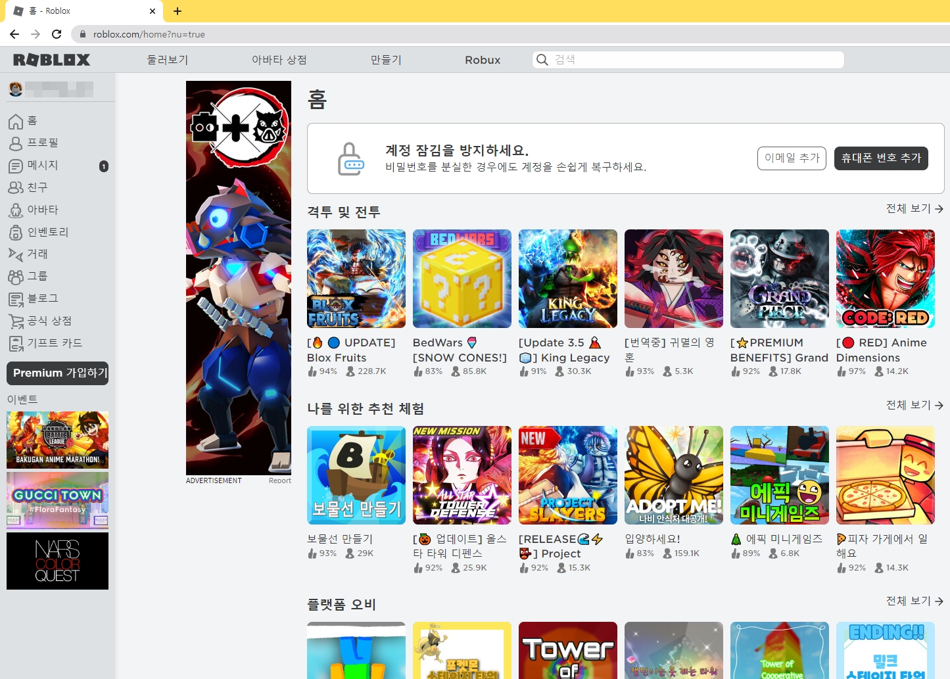950x679 pixels.
Task: Open the All Star Tower Defense thumbnail
Action: [x=462, y=475]
